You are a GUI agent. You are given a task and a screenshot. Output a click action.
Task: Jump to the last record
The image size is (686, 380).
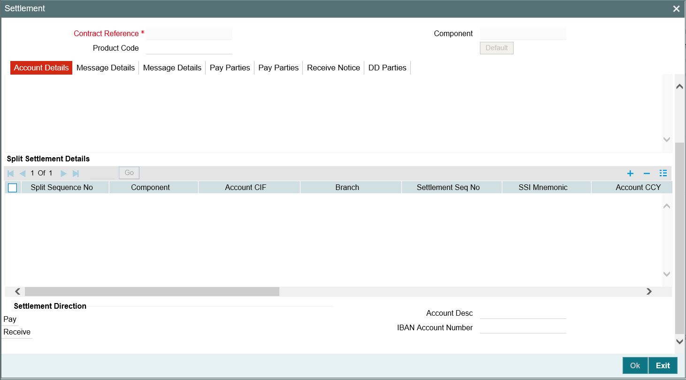(x=76, y=173)
